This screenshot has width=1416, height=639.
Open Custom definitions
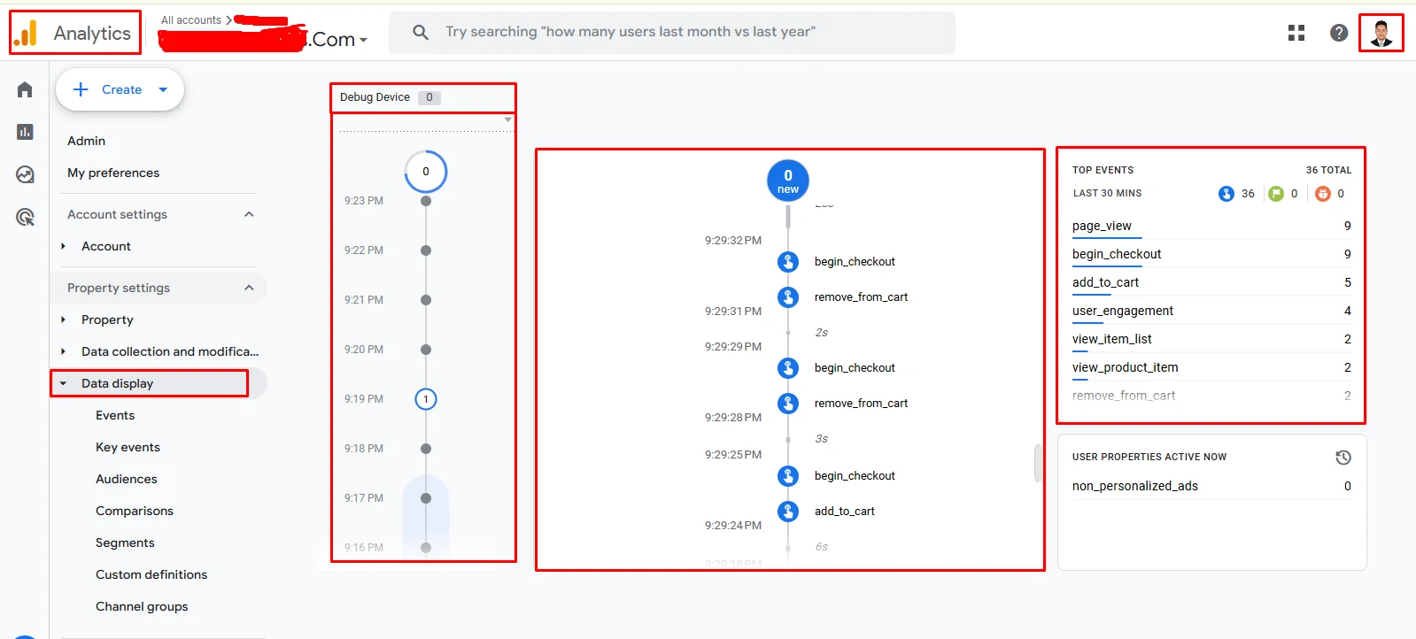[151, 574]
